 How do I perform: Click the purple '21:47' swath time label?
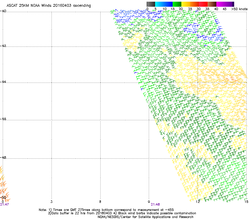click(4, 205)
